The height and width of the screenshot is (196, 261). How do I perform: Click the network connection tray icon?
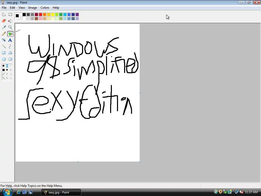tap(236, 192)
